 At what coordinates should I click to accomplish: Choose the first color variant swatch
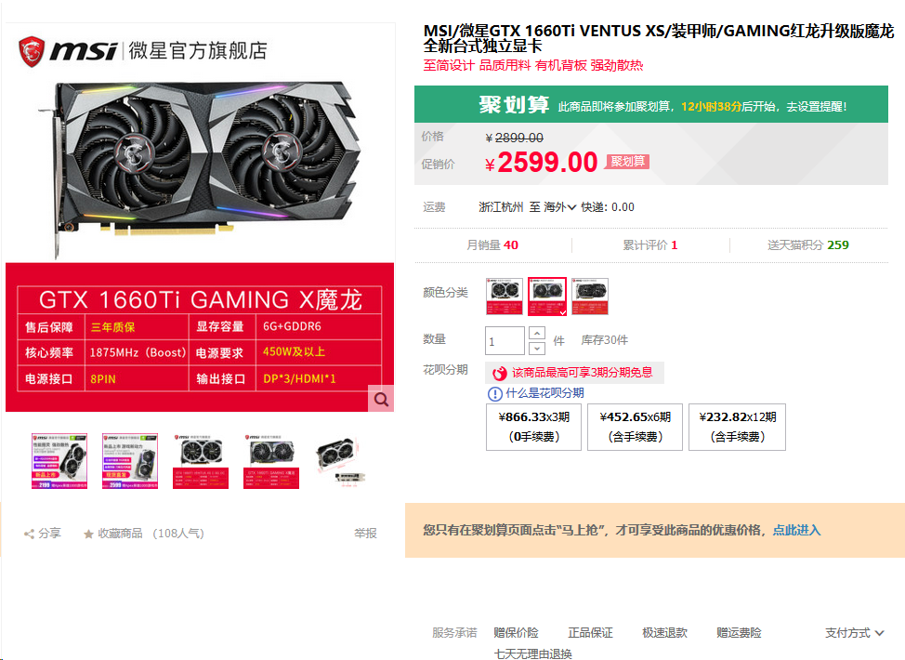click(505, 297)
